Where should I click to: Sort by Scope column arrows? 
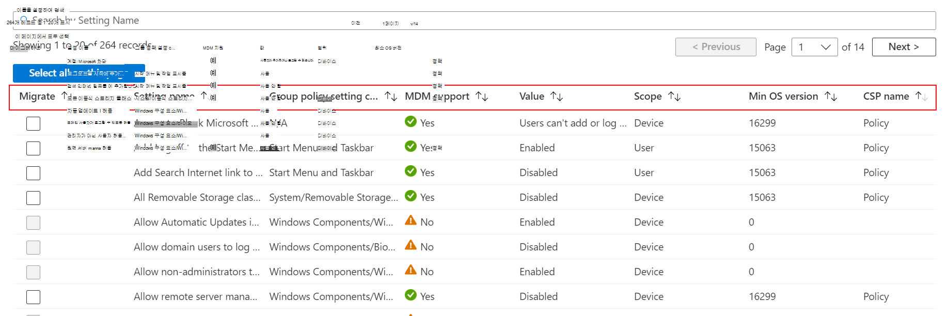pos(674,97)
